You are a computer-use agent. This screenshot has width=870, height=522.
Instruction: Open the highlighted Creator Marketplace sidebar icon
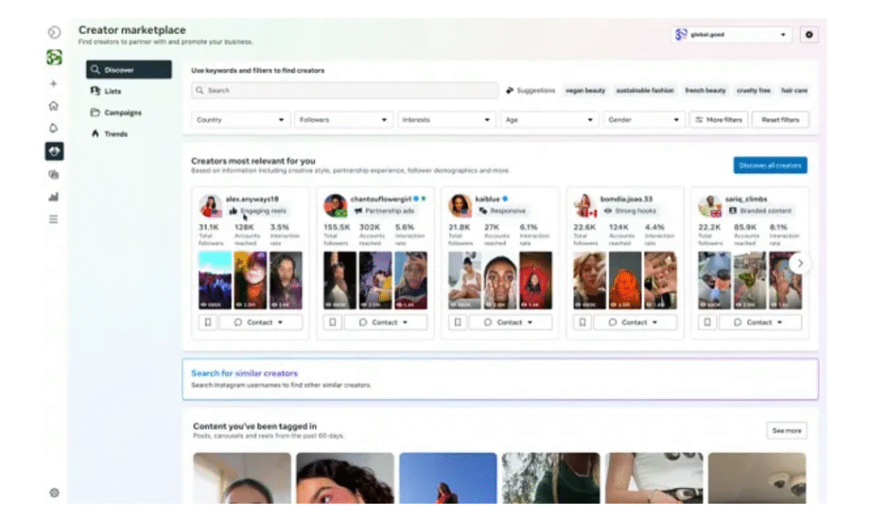coord(54,152)
